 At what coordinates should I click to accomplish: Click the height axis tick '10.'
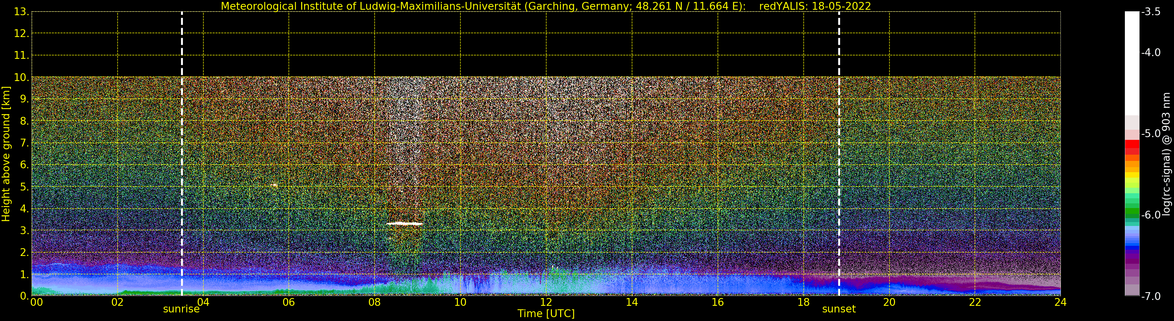[x=22, y=78]
